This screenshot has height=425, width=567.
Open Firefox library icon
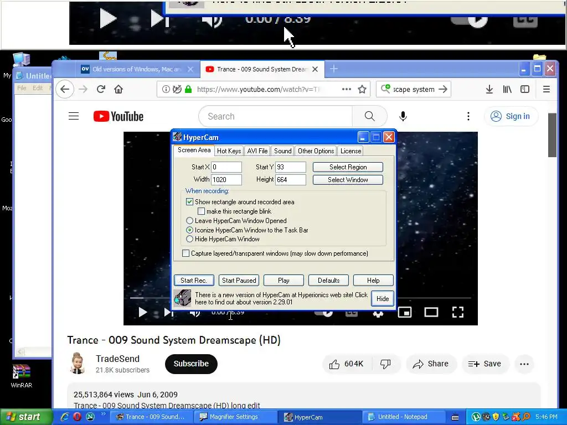[x=507, y=89]
